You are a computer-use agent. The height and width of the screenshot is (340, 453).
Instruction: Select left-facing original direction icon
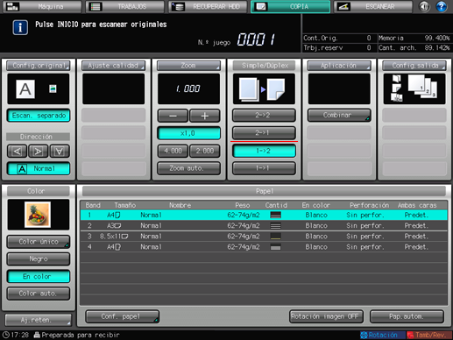[17, 152]
